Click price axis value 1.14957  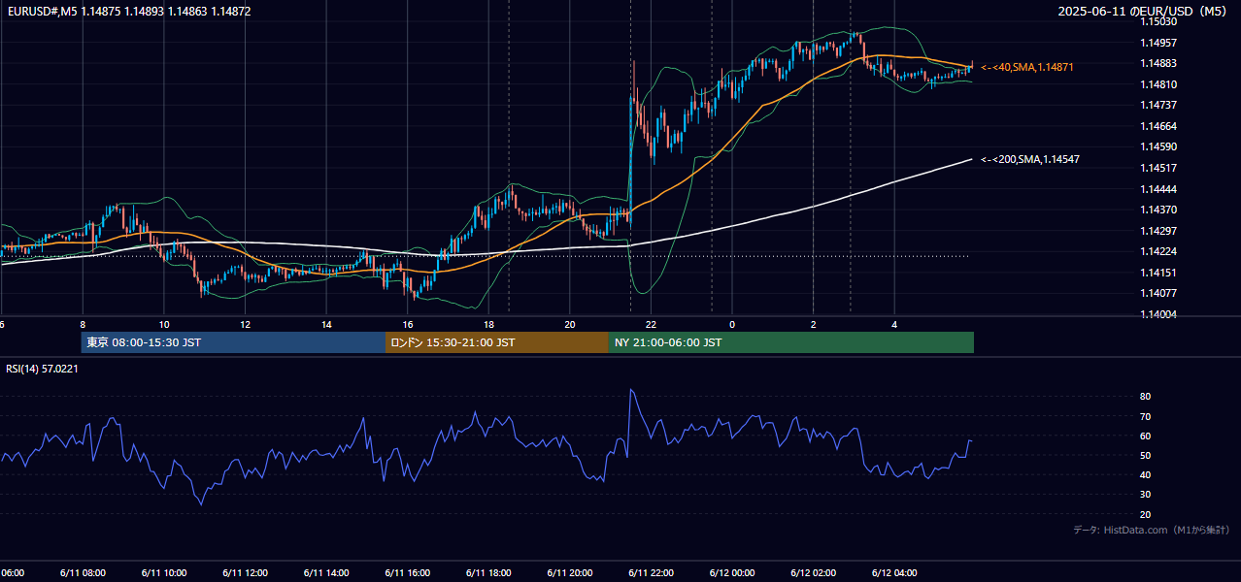(x=1158, y=43)
